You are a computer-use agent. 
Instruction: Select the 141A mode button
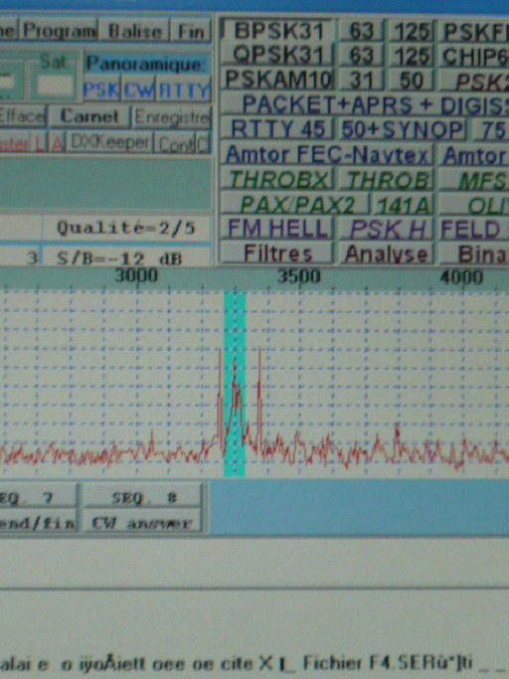(x=403, y=205)
